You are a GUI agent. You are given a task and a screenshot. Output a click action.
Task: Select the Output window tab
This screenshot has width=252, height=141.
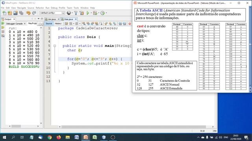[x=8, y=19]
